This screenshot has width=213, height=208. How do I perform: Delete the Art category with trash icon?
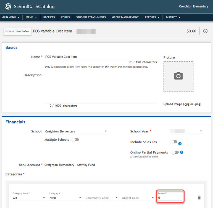(199, 198)
